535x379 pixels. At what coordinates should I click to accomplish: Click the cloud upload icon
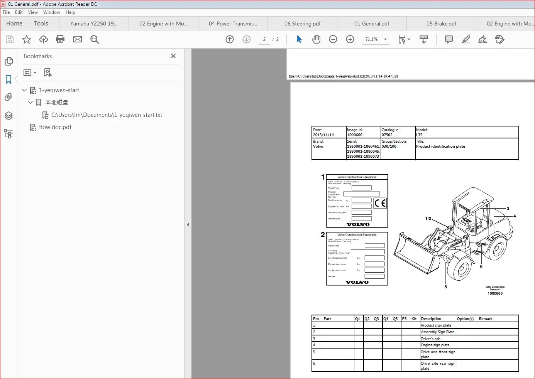tap(44, 39)
